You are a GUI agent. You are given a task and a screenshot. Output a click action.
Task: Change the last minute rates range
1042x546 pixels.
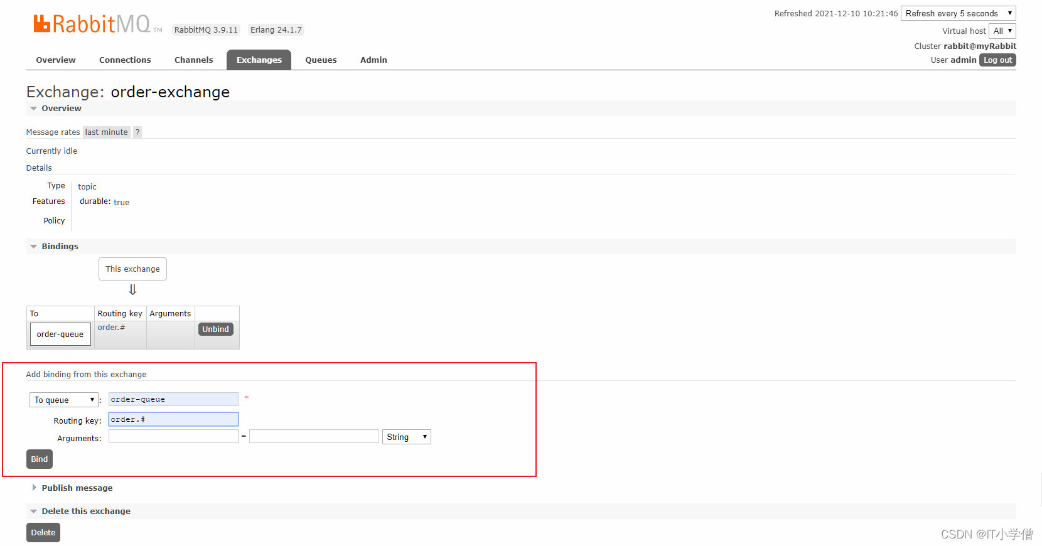click(107, 132)
